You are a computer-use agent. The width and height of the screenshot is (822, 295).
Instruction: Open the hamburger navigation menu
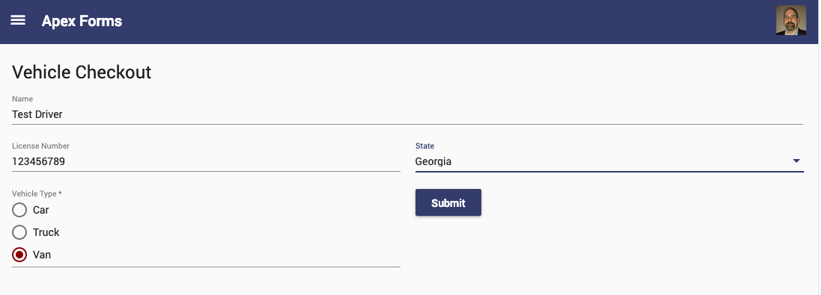18,20
